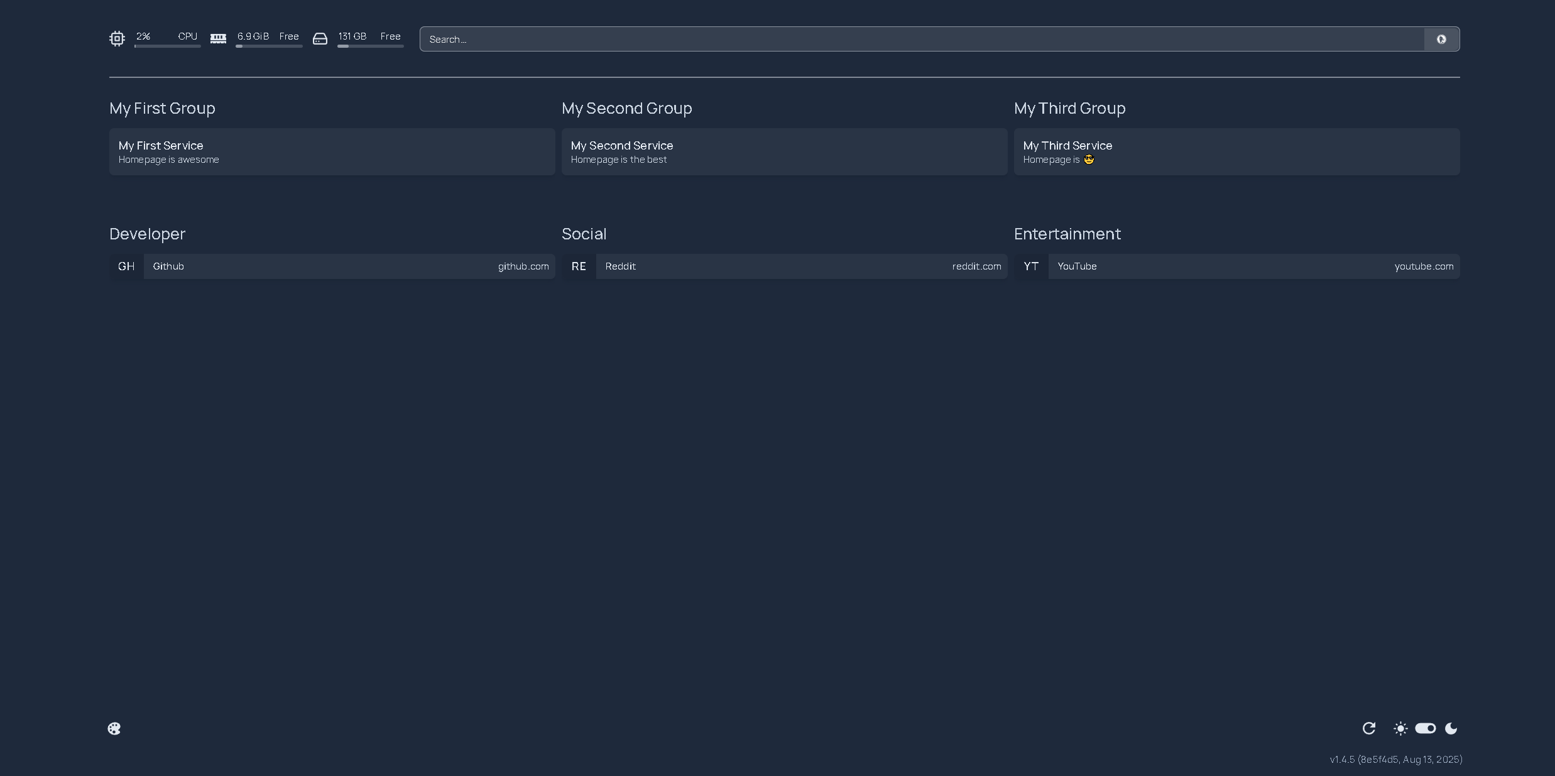Viewport: 1555px width, 776px height.
Task: Click the disk drive icon
Action: click(x=320, y=39)
